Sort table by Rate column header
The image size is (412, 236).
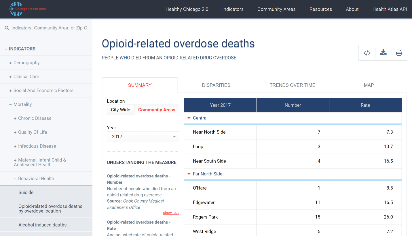pyautogui.click(x=365, y=105)
